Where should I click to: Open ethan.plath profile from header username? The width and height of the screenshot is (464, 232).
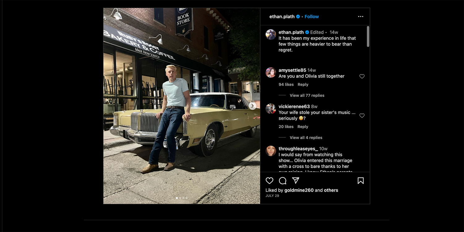(x=282, y=17)
